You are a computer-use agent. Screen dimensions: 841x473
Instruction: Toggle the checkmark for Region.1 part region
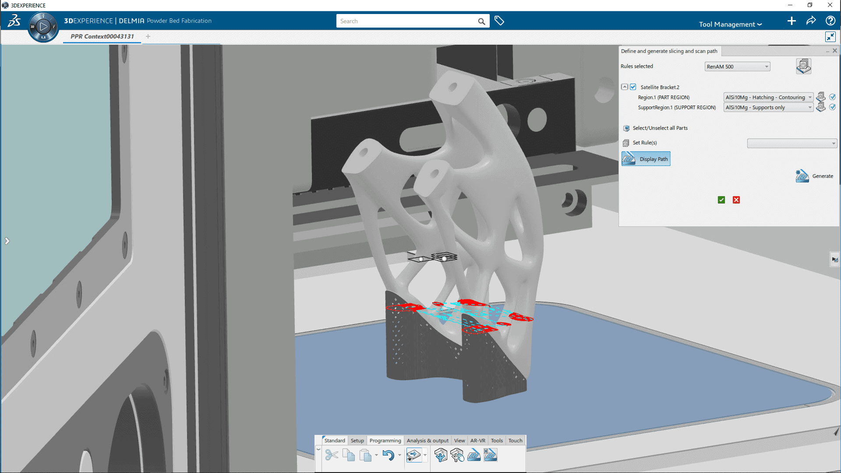(x=833, y=97)
